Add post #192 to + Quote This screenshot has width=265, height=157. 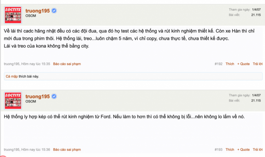[x=243, y=64]
